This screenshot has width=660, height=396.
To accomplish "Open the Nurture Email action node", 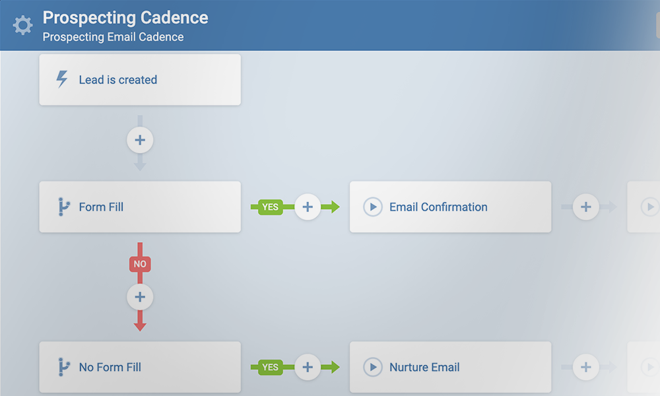I will coord(450,367).
